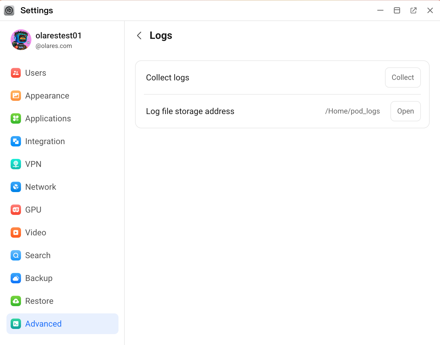The height and width of the screenshot is (345, 440).
Task: Click the Applications grid icon
Action: pyautogui.click(x=16, y=118)
